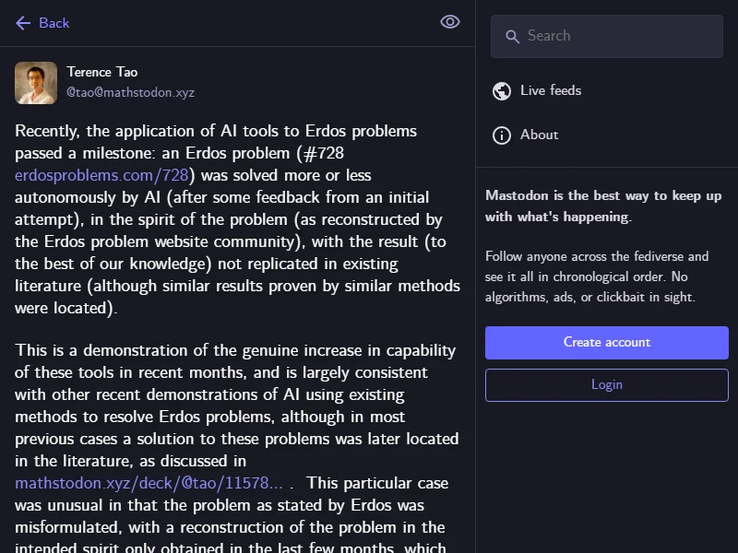Open the Live feeds menu item
Viewport: 738px width, 553px height.
(551, 90)
